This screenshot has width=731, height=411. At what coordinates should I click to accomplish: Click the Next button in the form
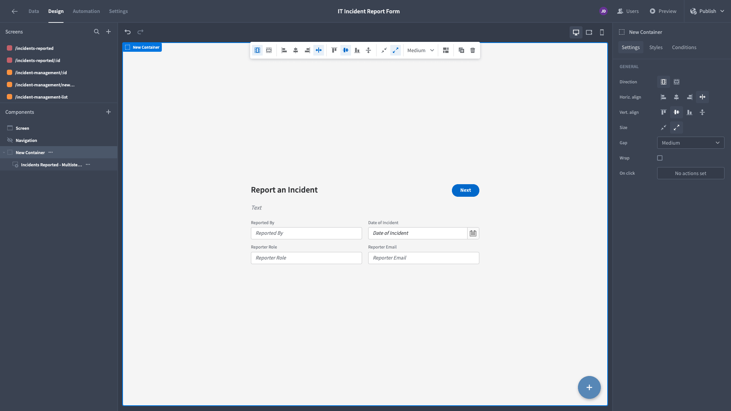(465, 190)
